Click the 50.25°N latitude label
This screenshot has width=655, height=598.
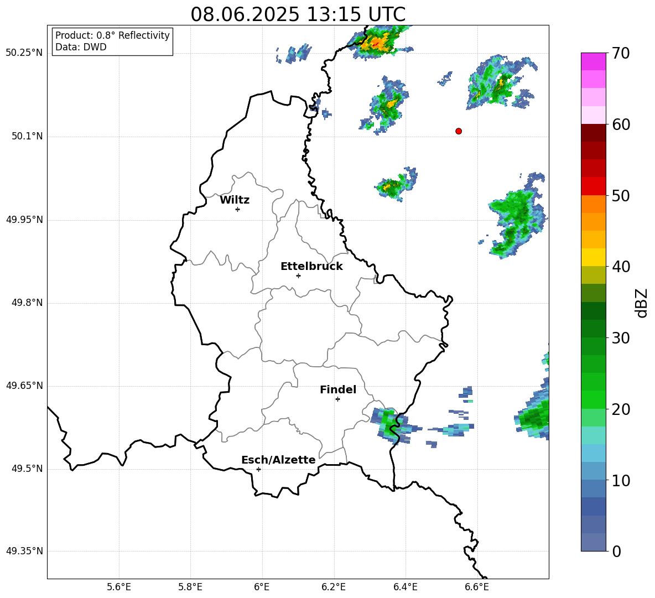[24, 53]
